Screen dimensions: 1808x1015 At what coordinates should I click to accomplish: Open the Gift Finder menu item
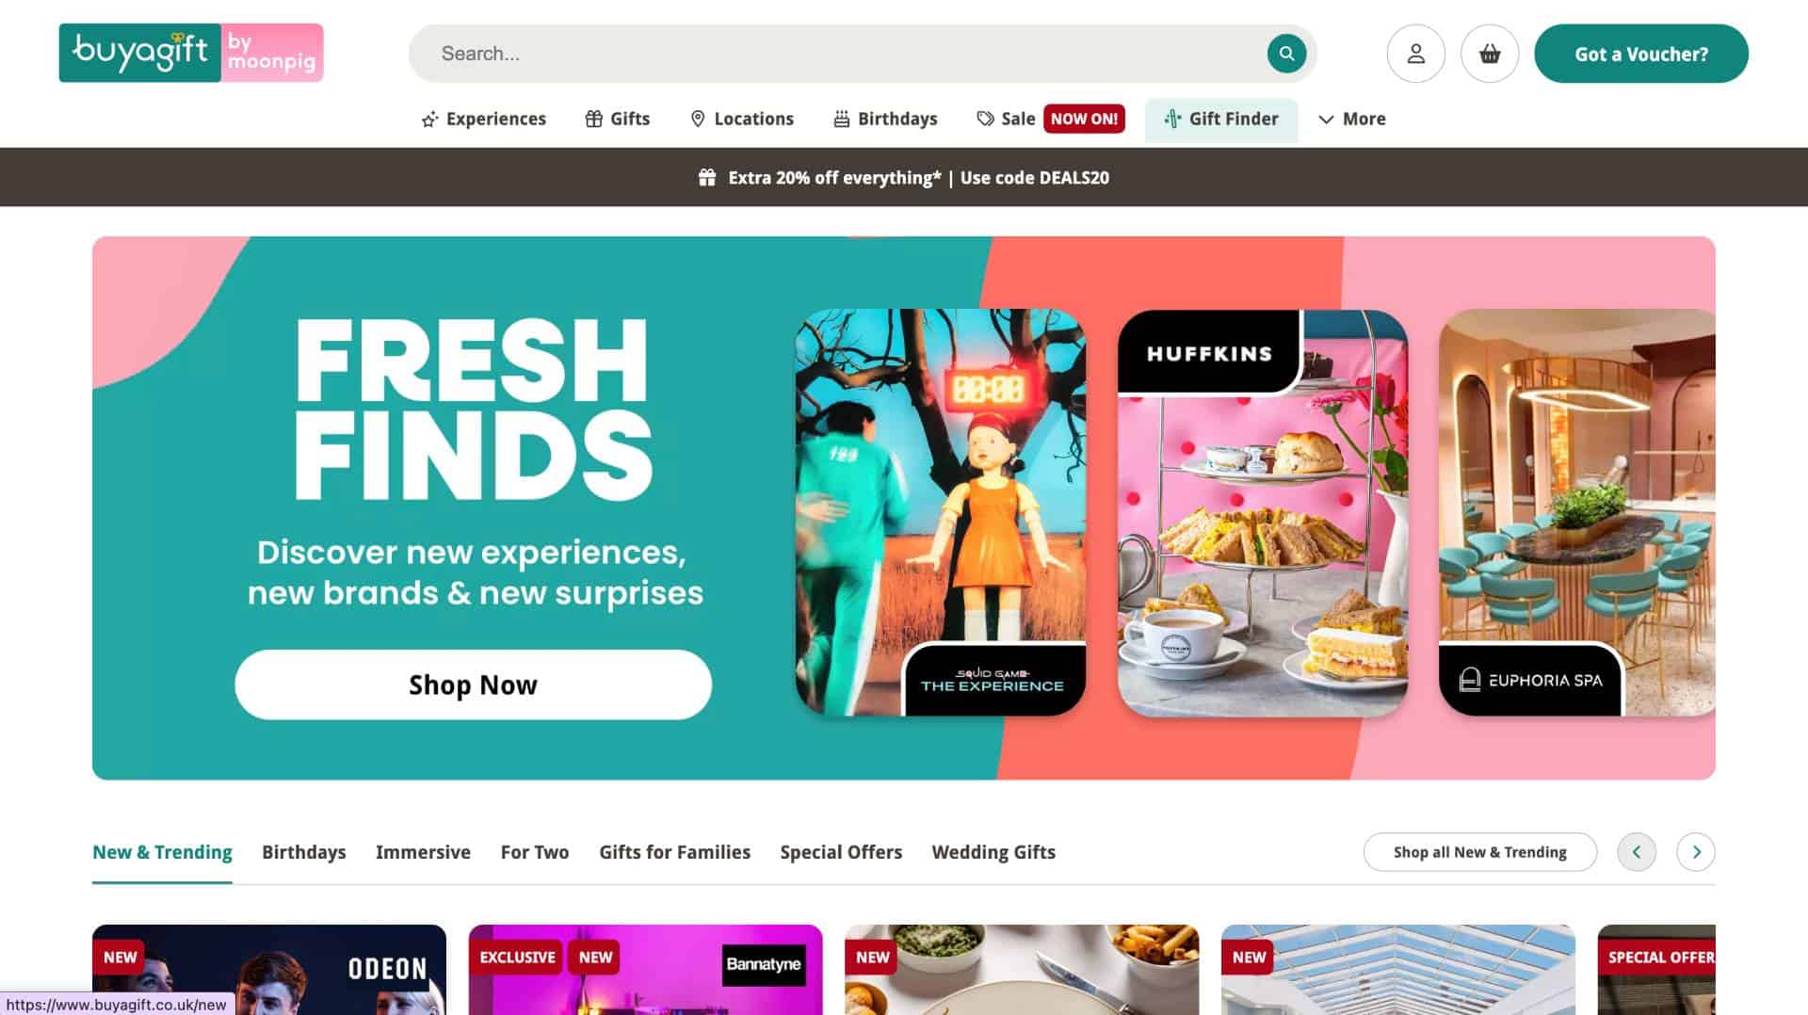tap(1221, 119)
